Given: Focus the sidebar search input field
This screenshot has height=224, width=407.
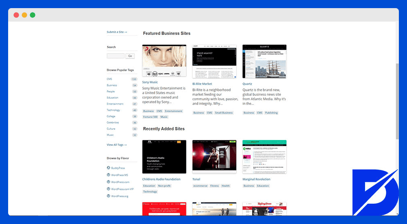Looking at the screenshot, I should (116, 56).
